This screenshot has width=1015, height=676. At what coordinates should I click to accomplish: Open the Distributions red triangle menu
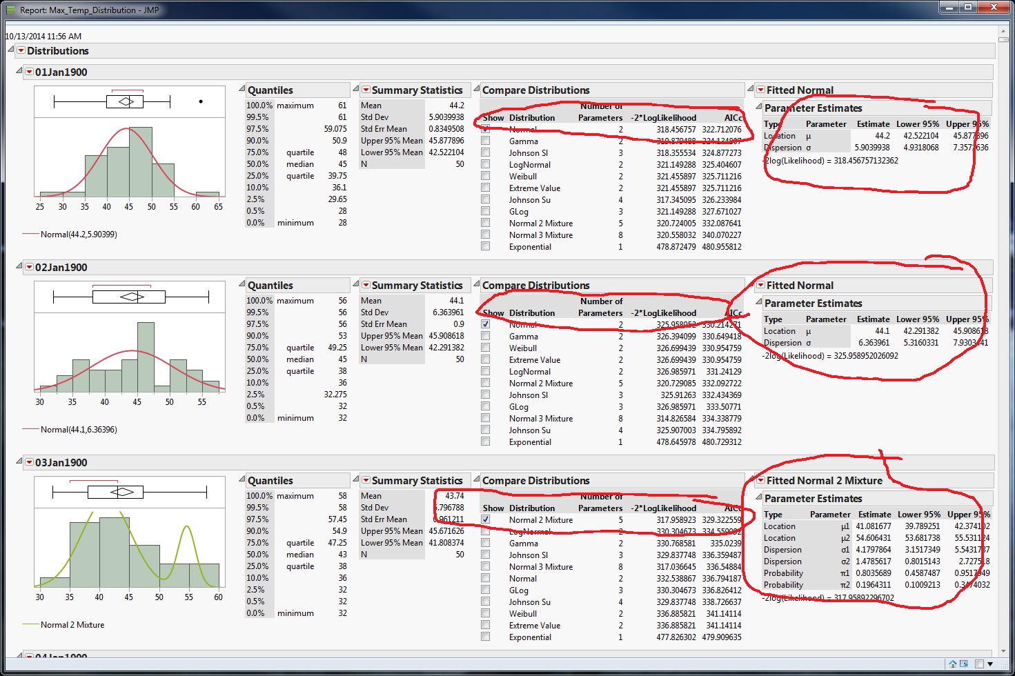click(x=21, y=50)
